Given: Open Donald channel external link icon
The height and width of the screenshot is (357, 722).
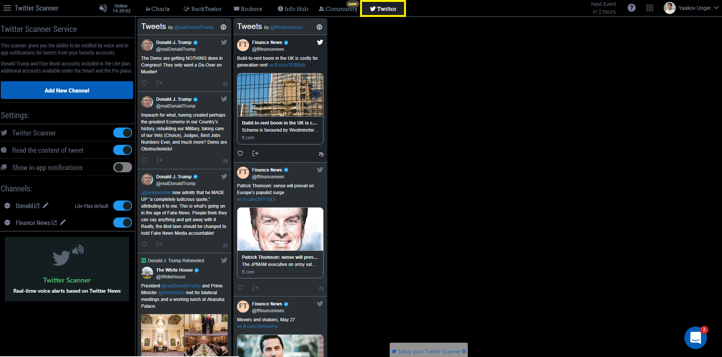Looking at the screenshot, I should (x=37, y=206).
